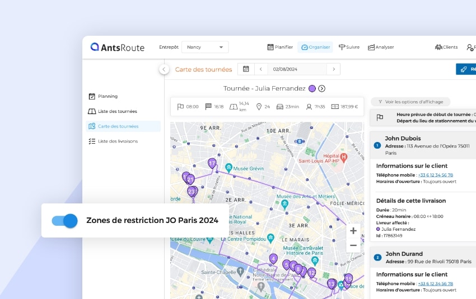Viewport: 476px width, 299px height.
Task: Toggle Zones de restriction JO Paris 2024
Action: click(x=64, y=221)
